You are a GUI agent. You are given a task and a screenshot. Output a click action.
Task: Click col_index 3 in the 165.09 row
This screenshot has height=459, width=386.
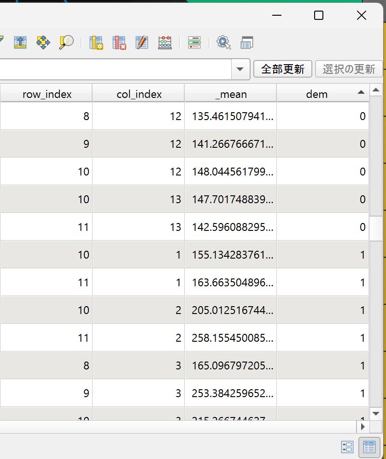[x=139, y=366]
